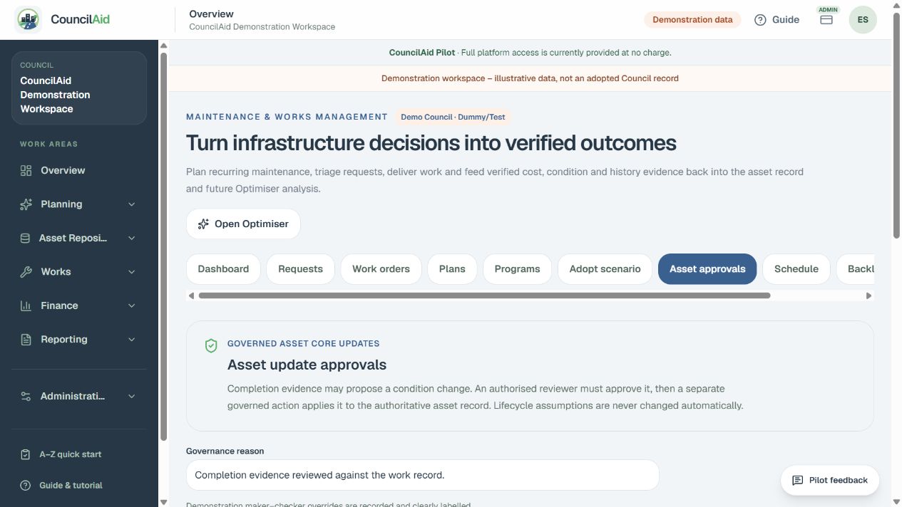
Task: Click the sparkle icon on Open Optimiser
Action: (203, 224)
